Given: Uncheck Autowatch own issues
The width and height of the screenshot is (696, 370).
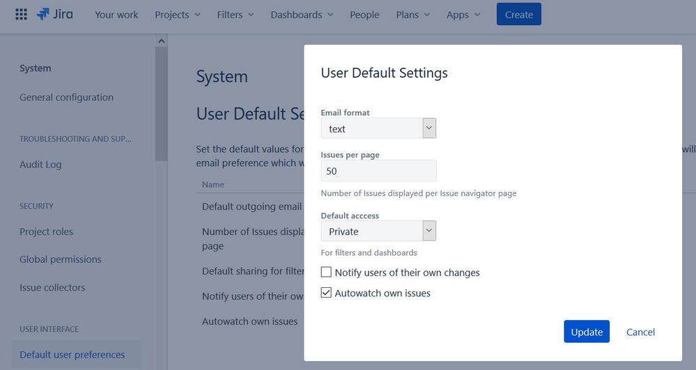Looking at the screenshot, I should click(x=326, y=293).
